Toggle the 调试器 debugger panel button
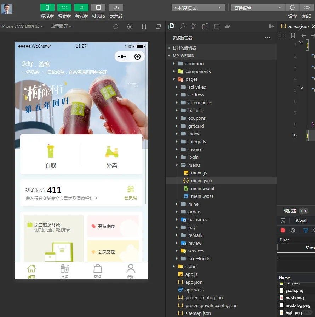 point(81,7)
